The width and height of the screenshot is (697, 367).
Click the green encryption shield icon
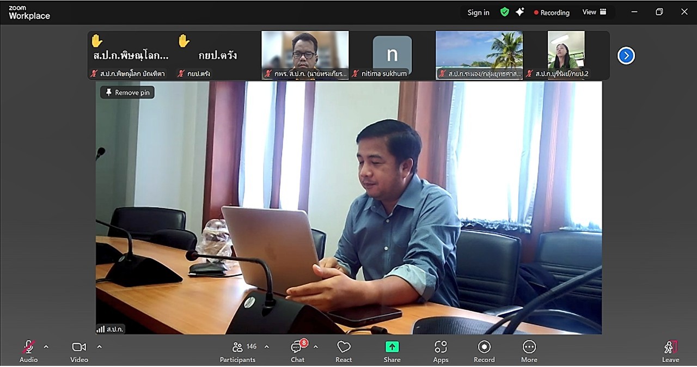coord(505,12)
